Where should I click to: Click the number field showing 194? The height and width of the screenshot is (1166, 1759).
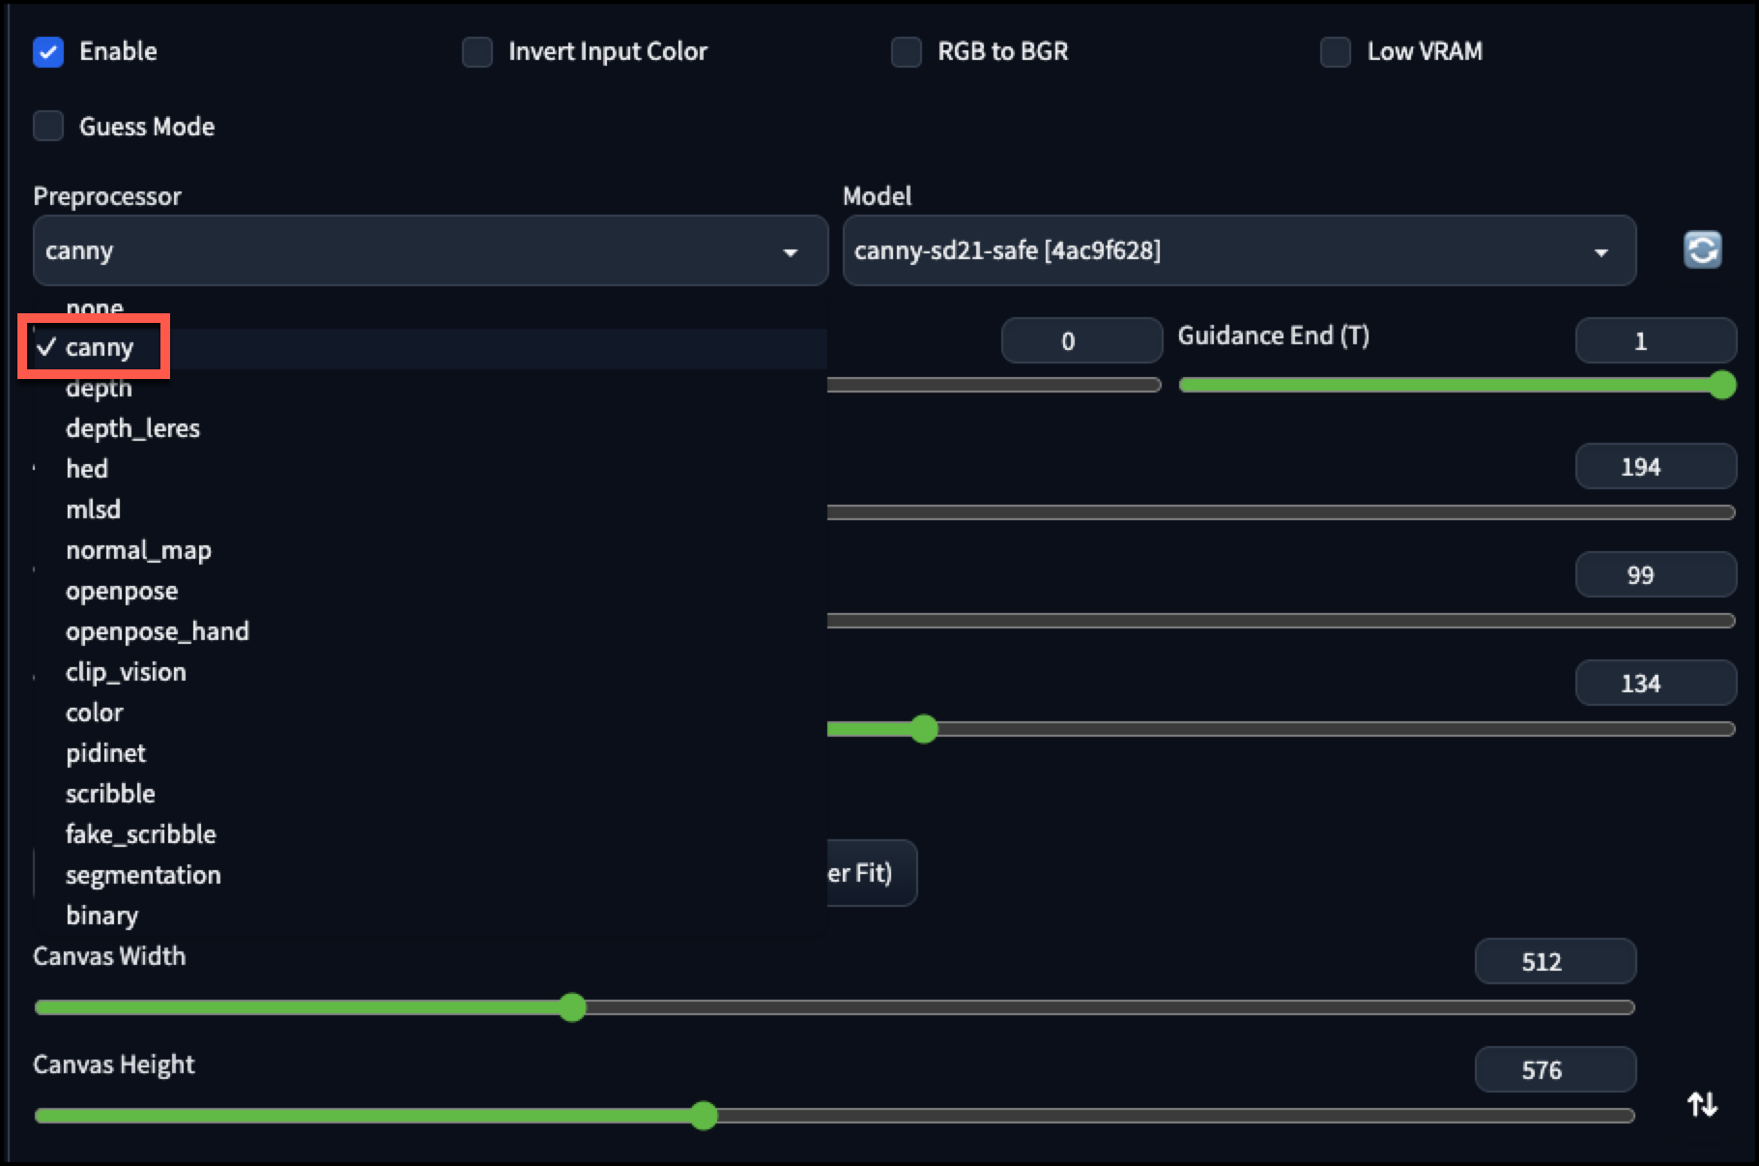tap(1656, 467)
